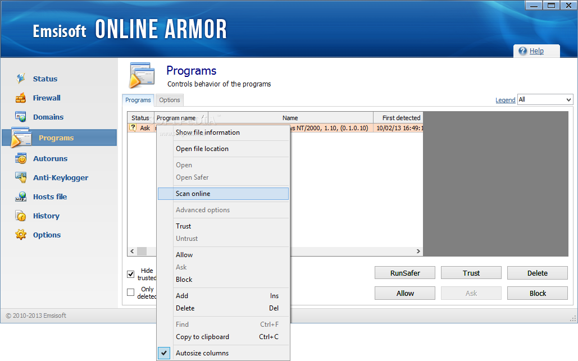578x361 pixels.
Task: Click the Status lightning icon in sidebar
Action: pos(21,78)
